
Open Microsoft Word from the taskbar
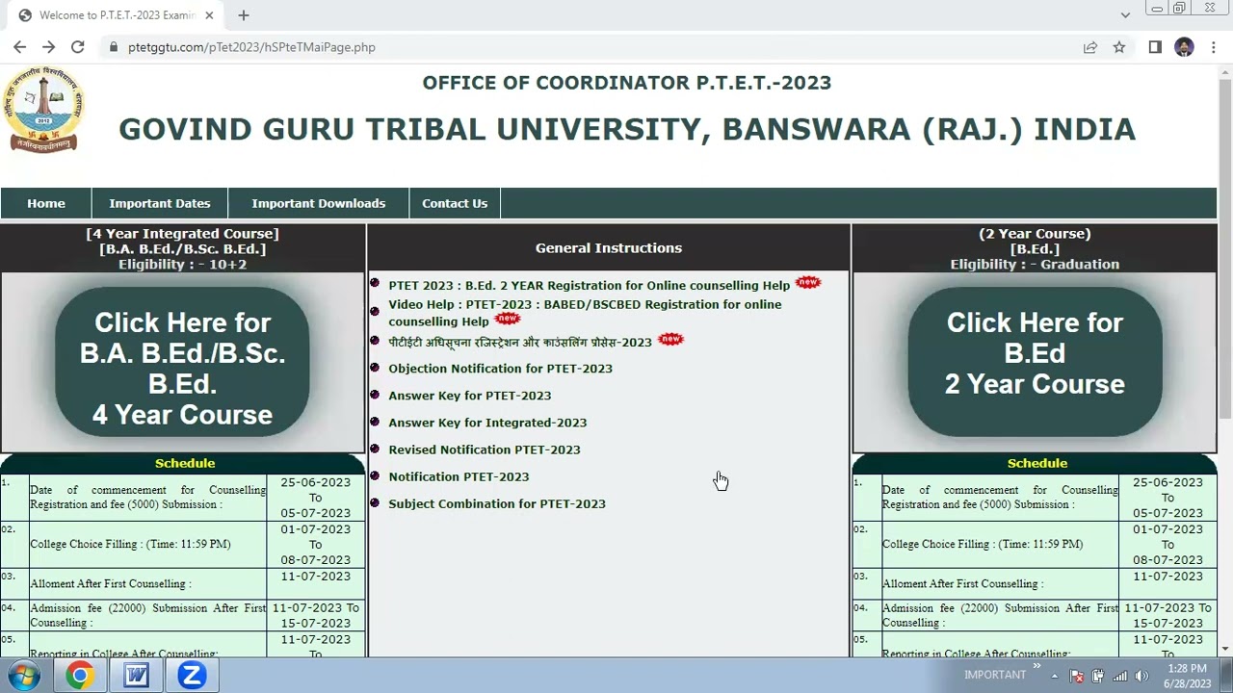point(136,676)
